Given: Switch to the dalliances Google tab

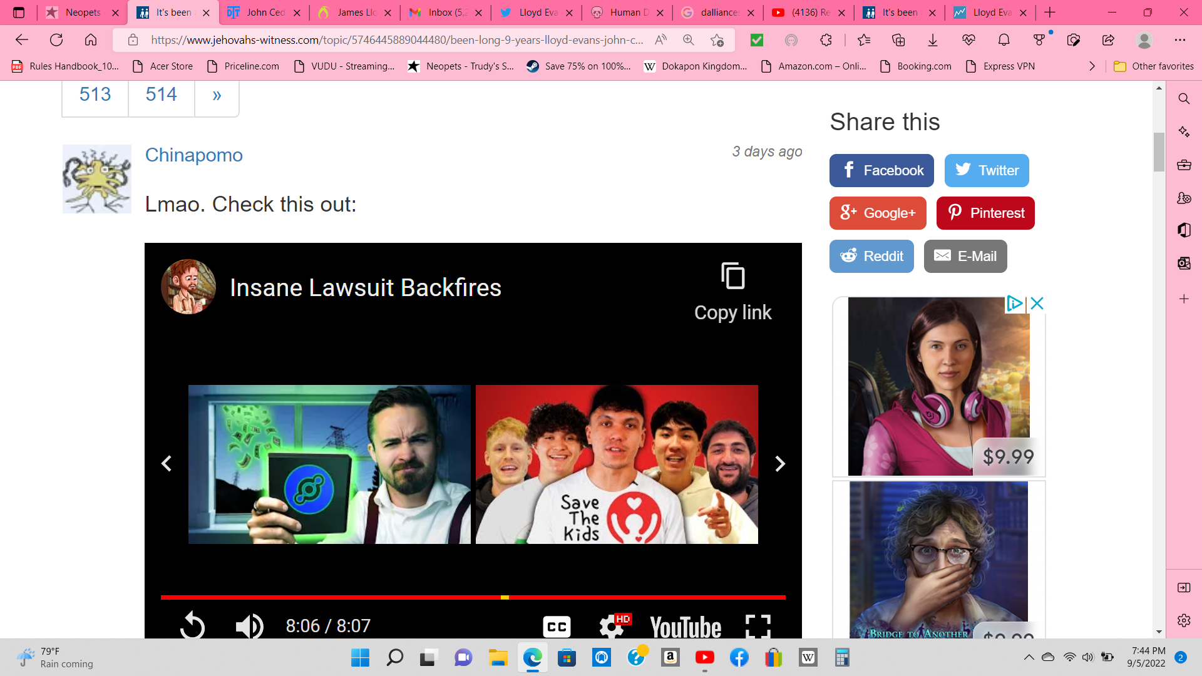Looking at the screenshot, I should click(x=719, y=13).
